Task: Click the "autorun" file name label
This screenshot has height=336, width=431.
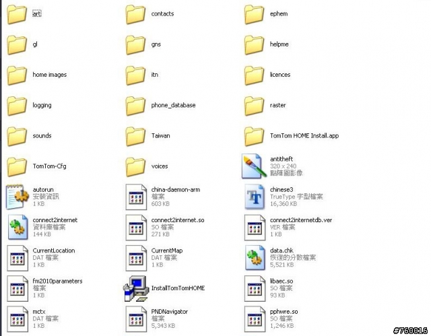Action: coord(43,190)
